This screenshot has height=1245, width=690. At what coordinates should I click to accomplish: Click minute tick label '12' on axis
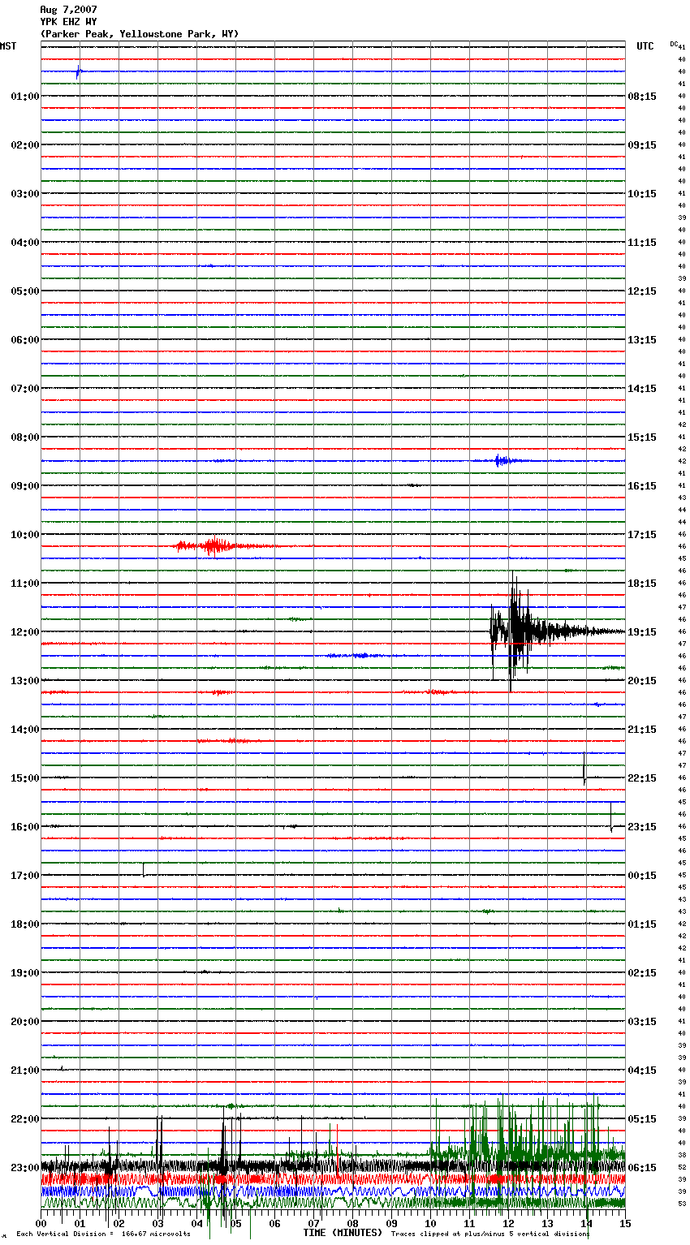[x=508, y=1223]
